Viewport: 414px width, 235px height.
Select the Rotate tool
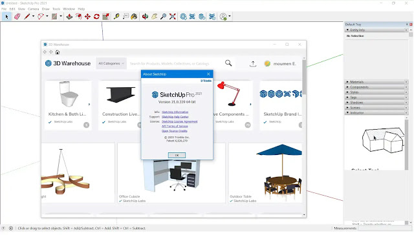(x=96, y=17)
